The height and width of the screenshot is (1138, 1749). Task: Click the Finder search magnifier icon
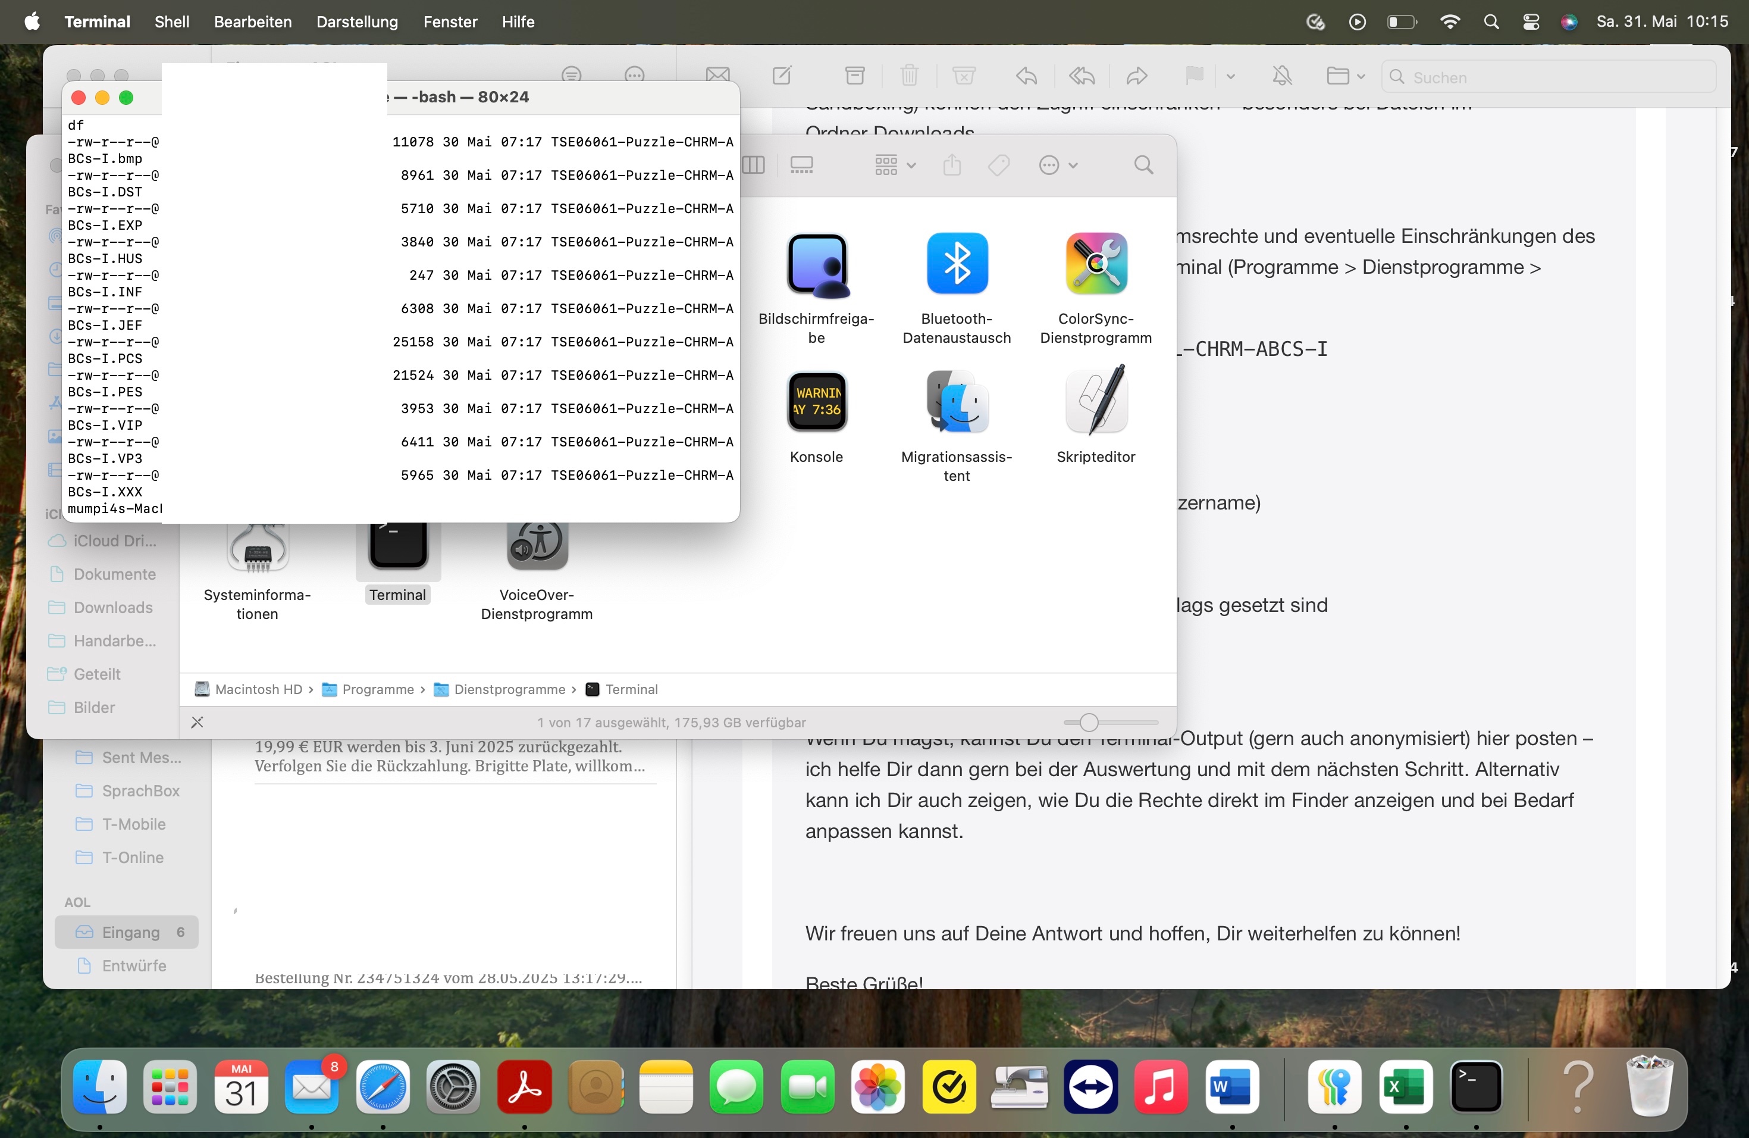(1143, 165)
